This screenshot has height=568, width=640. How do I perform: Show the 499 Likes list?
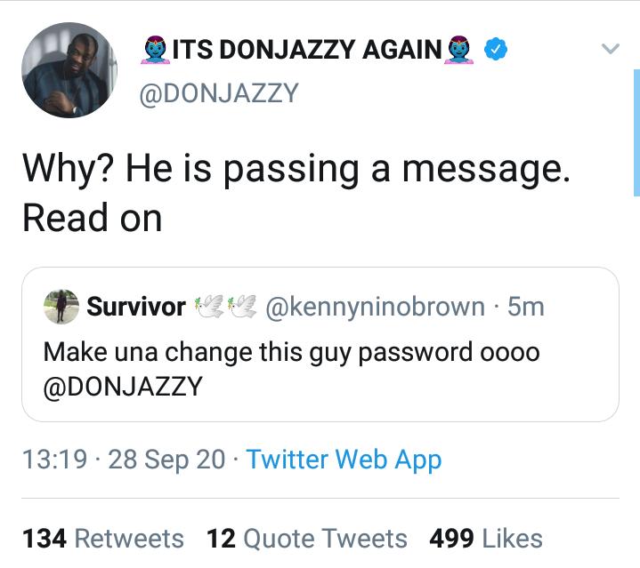486,539
